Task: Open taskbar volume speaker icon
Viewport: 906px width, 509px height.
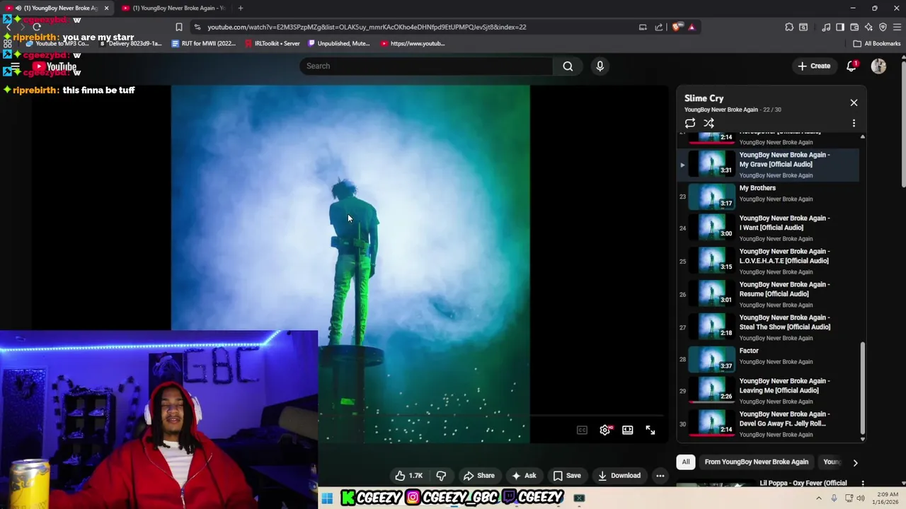Action: pyautogui.click(x=861, y=498)
